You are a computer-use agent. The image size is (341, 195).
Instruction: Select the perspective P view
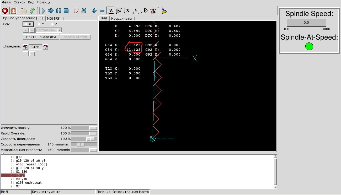click(x=144, y=11)
